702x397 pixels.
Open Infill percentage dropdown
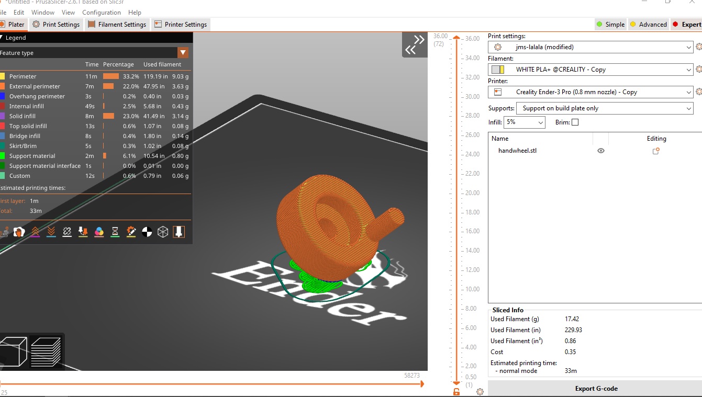point(524,122)
